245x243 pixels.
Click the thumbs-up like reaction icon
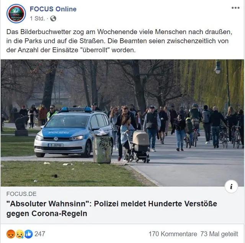click(28, 234)
